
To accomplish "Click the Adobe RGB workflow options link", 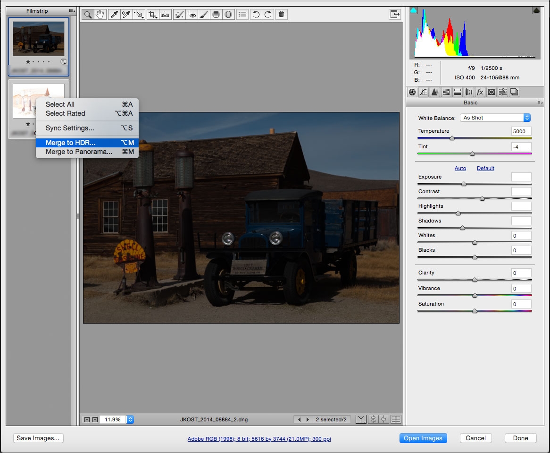I will pyautogui.click(x=259, y=439).
